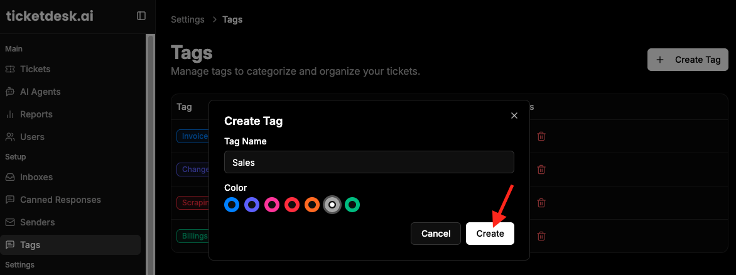Toggle the sidebar collapse icon
Image resolution: width=736 pixels, height=275 pixels.
coord(141,16)
